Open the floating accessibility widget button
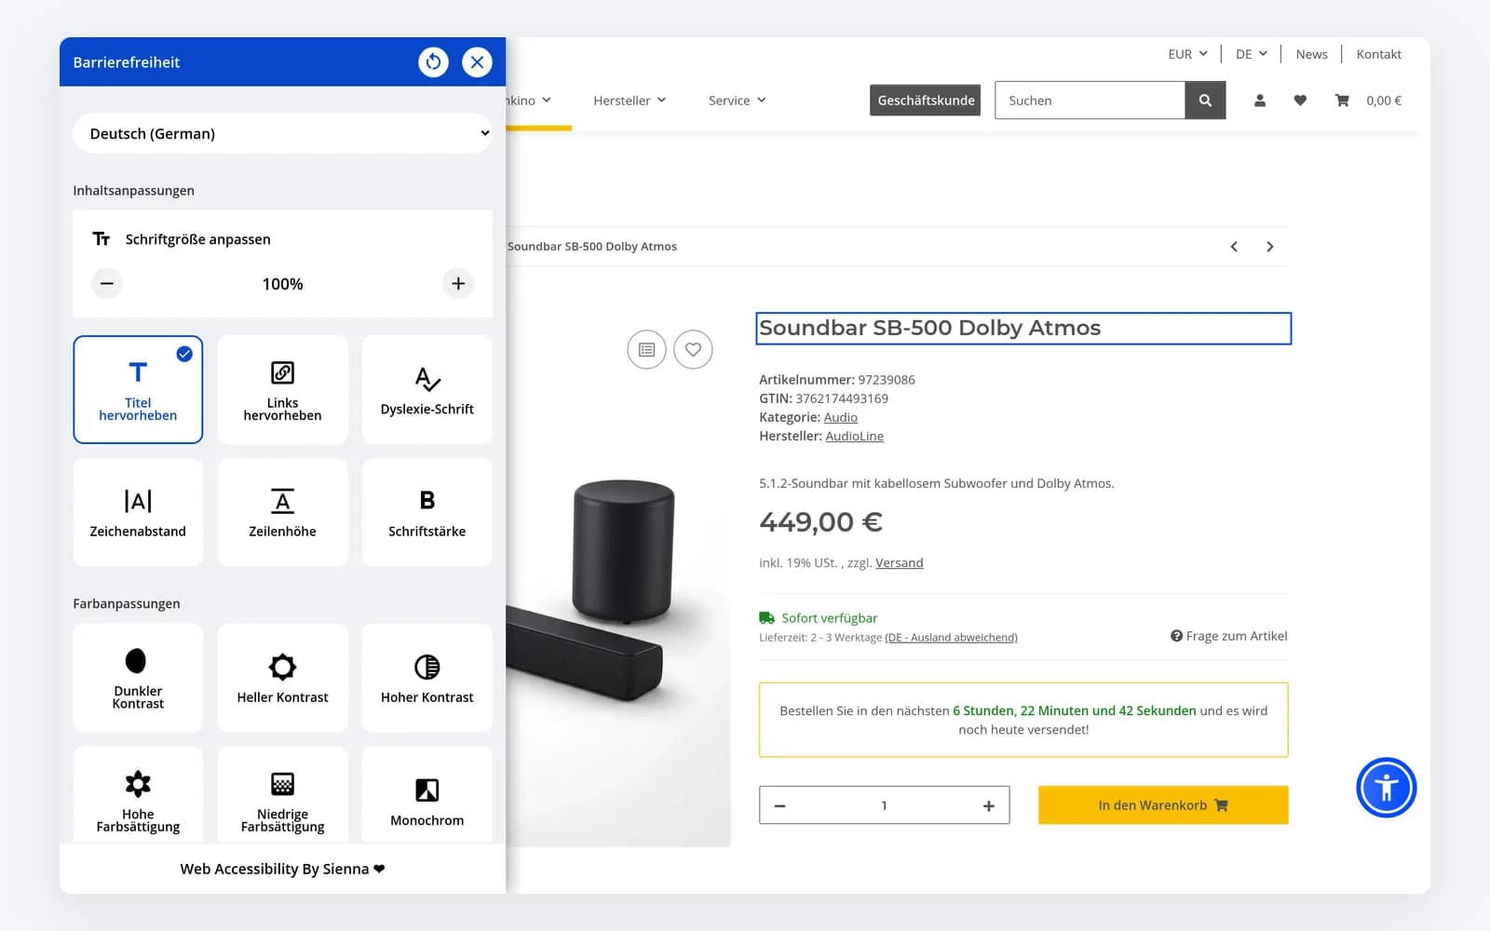Screen dimensions: 1490x931 pos(1386,788)
